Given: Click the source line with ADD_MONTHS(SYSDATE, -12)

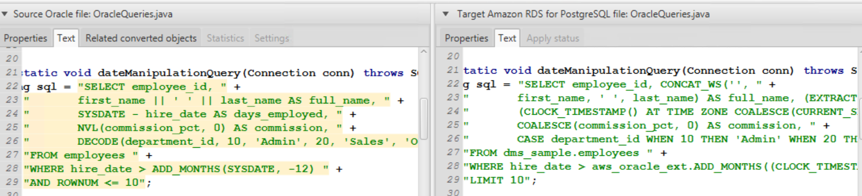Looking at the screenshot, I should (x=177, y=169).
